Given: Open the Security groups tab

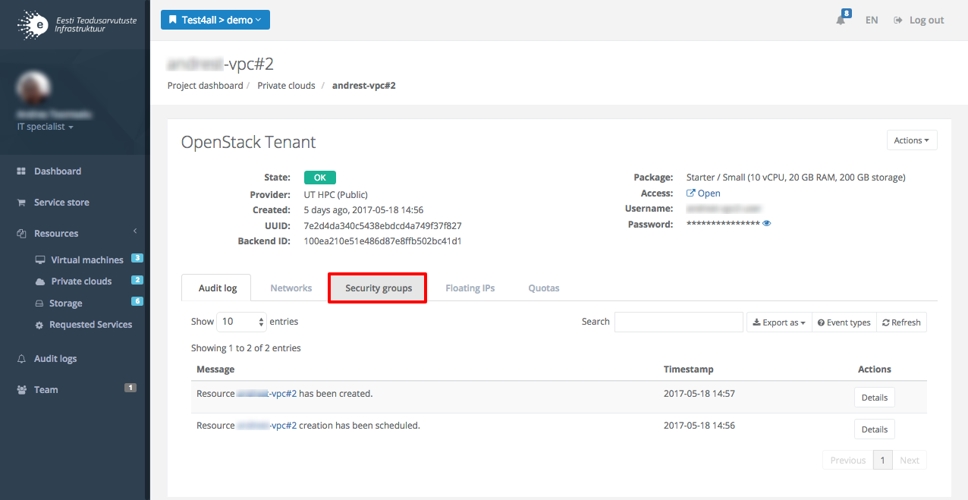Looking at the screenshot, I should click(x=379, y=288).
